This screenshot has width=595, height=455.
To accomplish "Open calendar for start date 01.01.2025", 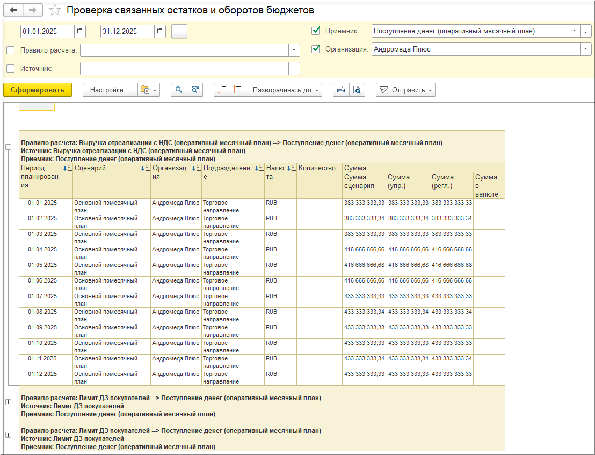I will pyautogui.click(x=80, y=31).
